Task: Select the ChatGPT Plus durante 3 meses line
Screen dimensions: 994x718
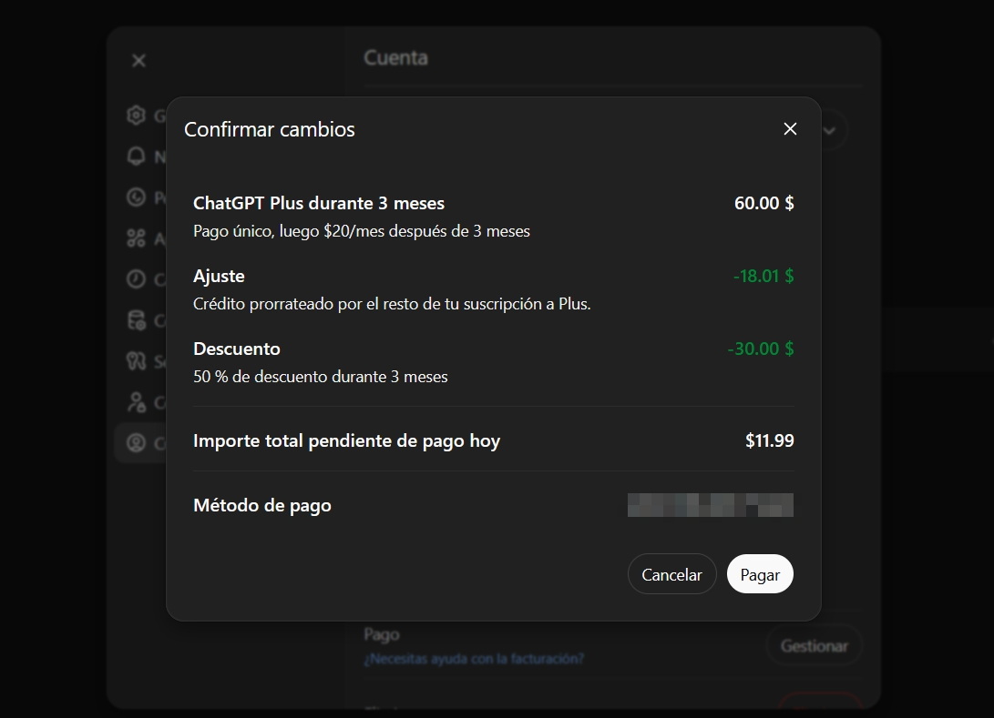Action: pos(319,203)
